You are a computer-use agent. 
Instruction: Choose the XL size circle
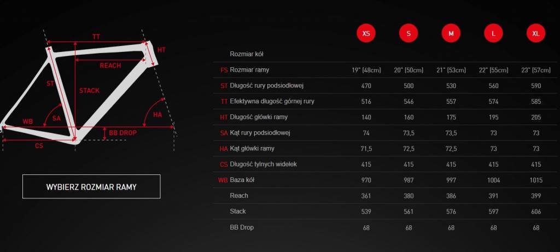click(535, 33)
